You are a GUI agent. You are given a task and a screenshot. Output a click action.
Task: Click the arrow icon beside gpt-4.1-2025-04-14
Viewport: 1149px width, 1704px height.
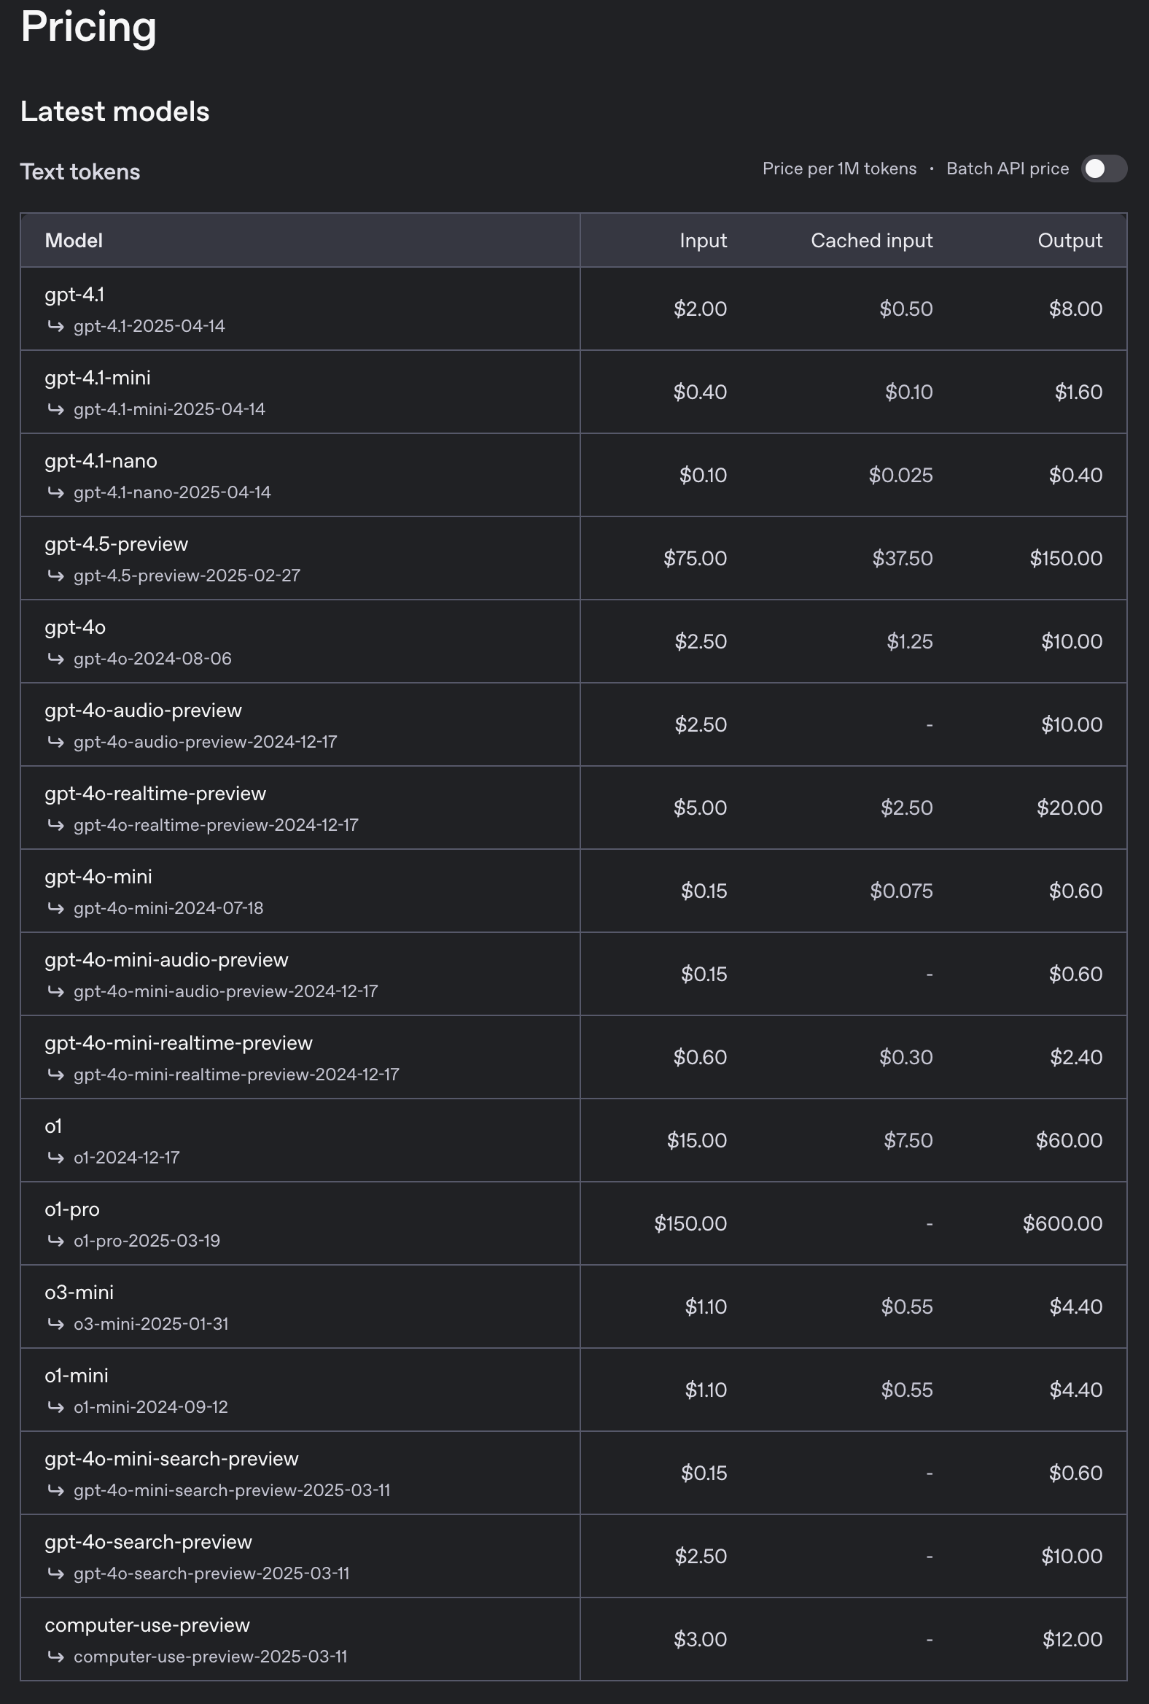(55, 326)
